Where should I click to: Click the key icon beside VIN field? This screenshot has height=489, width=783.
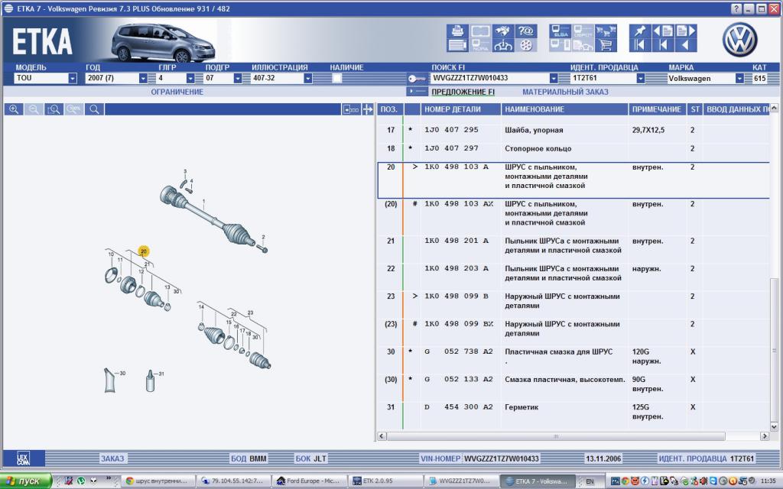[x=417, y=79]
